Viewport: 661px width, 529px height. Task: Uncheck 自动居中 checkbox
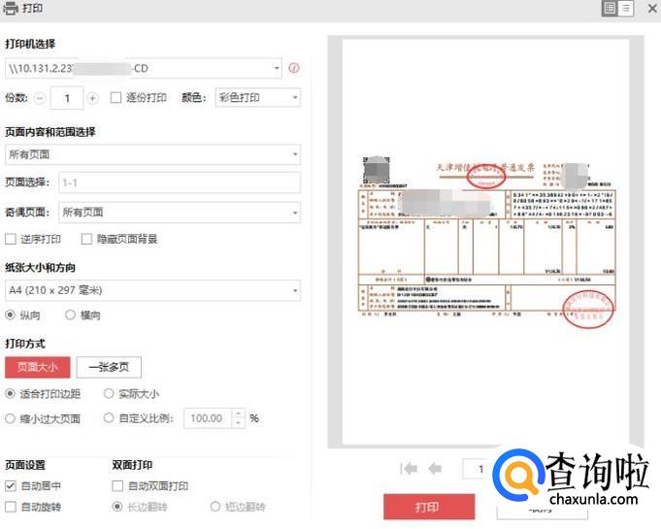tap(11, 486)
